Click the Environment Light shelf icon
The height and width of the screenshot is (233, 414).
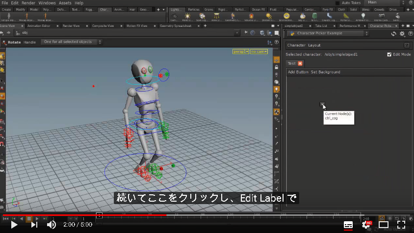point(286,17)
